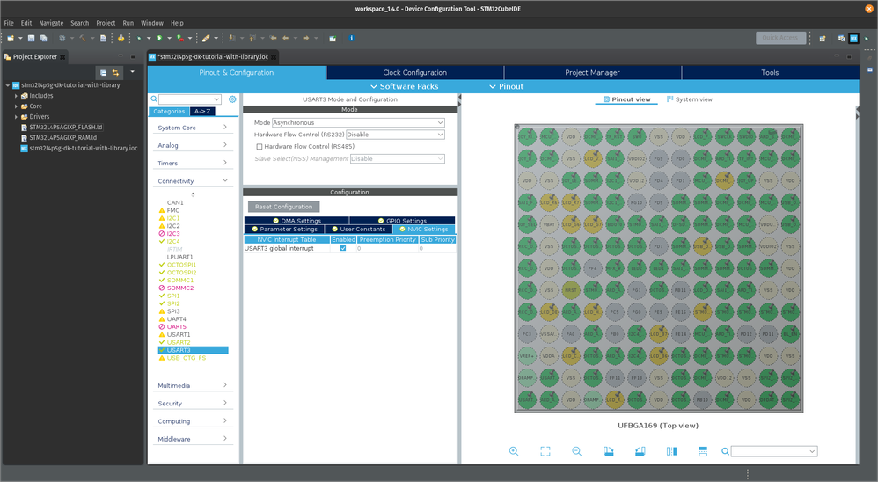878x482 pixels.
Task: Open the Software Packs dropdown menu
Action: [405, 86]
